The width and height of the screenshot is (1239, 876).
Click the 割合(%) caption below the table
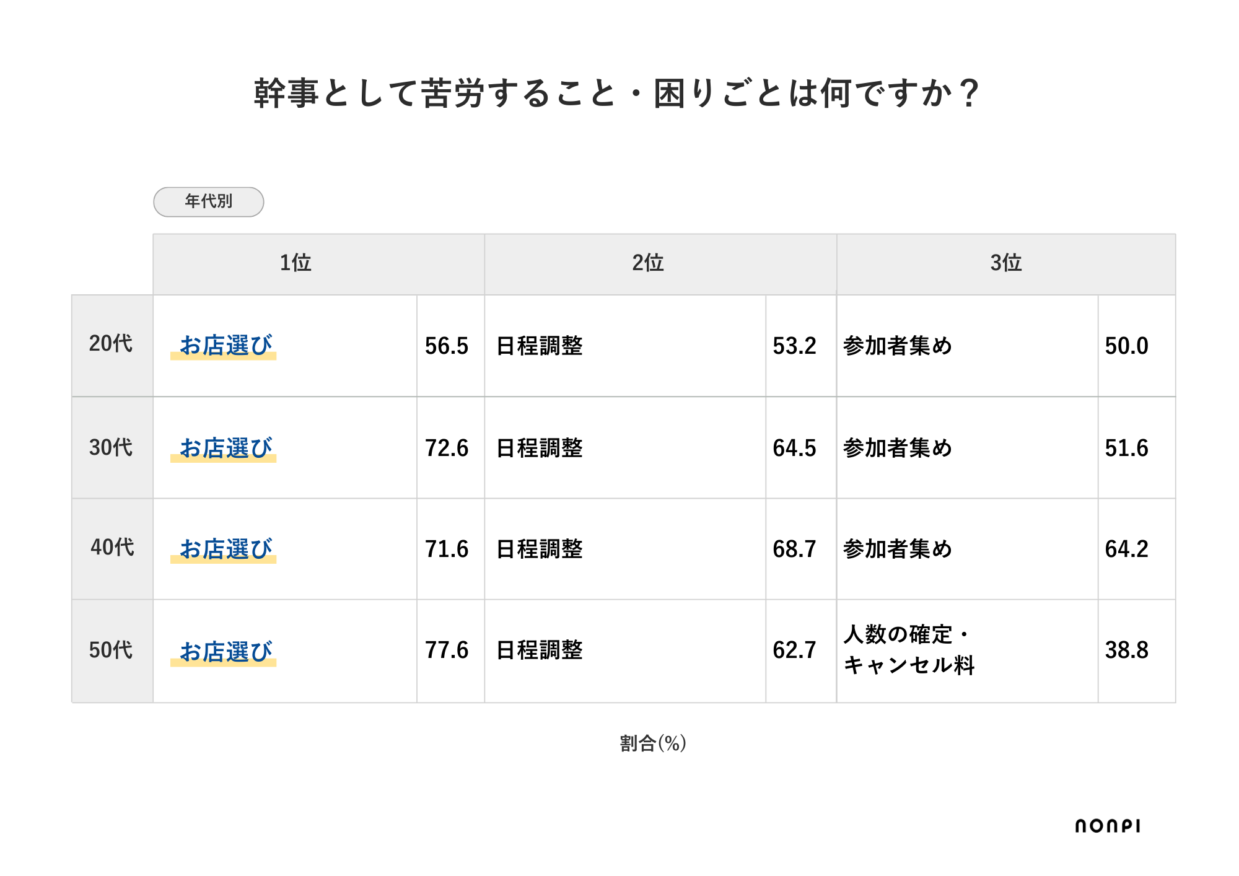click(x=653, y=743)
